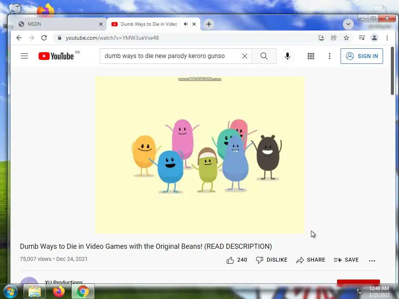
Task: Close the MSDN tab
Action: tap(101, 24)
